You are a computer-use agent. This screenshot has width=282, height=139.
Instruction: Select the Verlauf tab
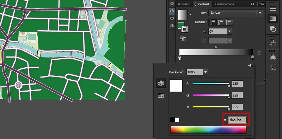[x=202, y=4]
